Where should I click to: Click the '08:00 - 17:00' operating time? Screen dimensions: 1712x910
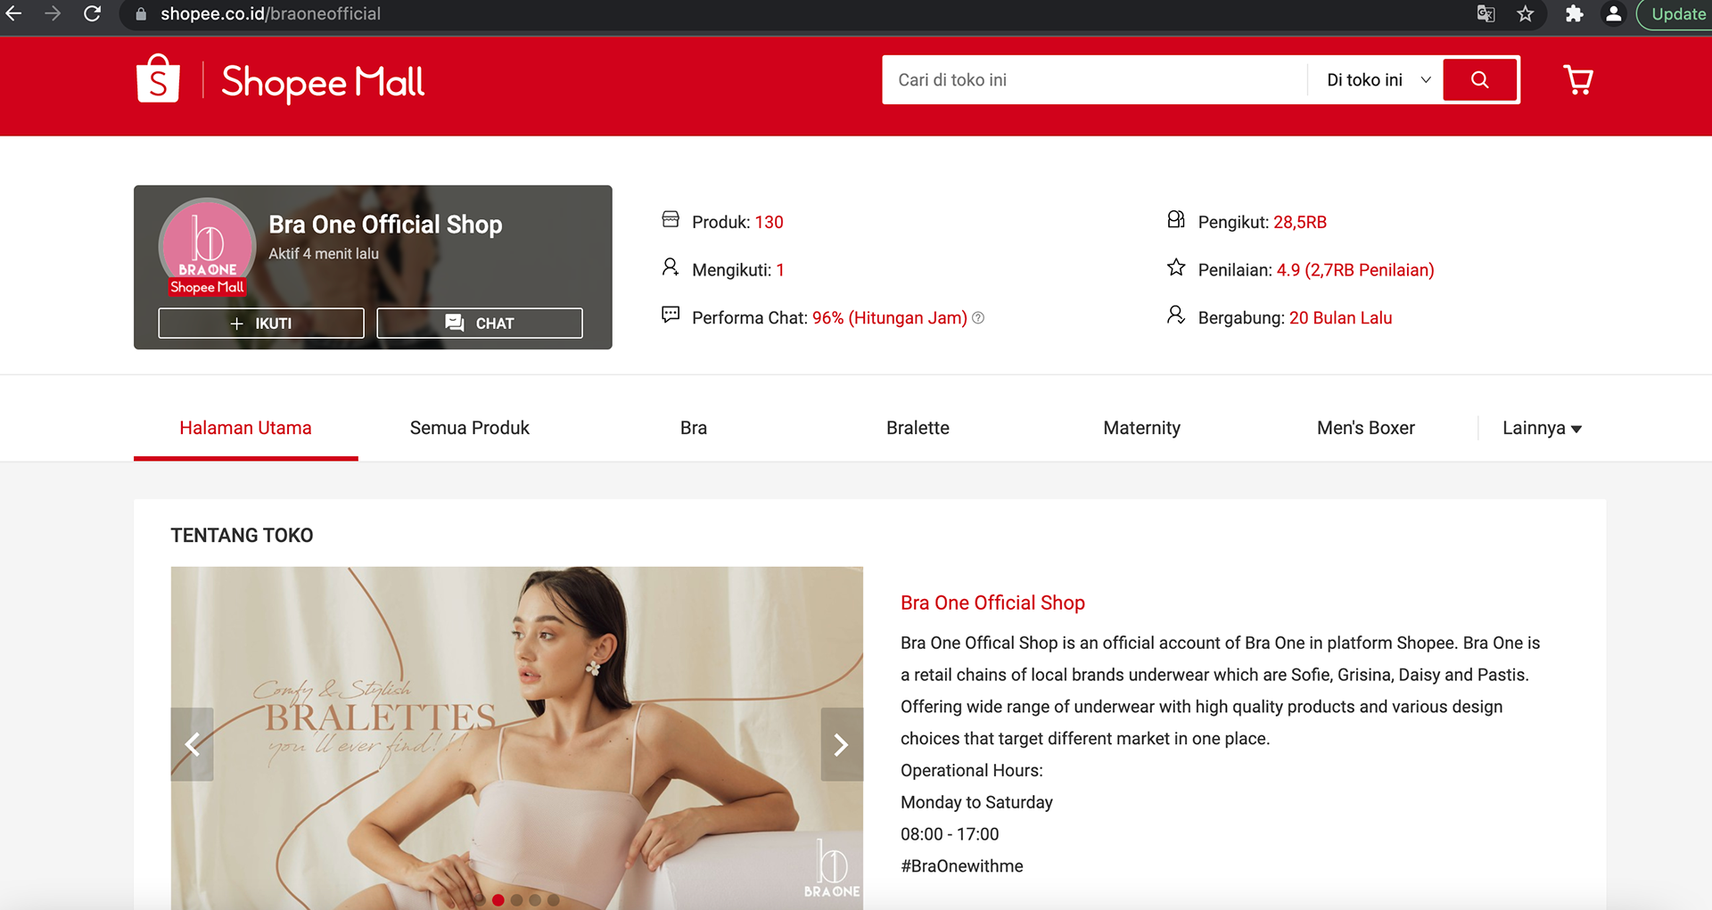[x=950, y=834]
